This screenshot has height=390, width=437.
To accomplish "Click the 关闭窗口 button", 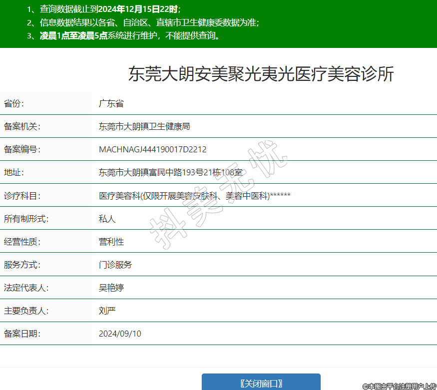I will (261, 383).
